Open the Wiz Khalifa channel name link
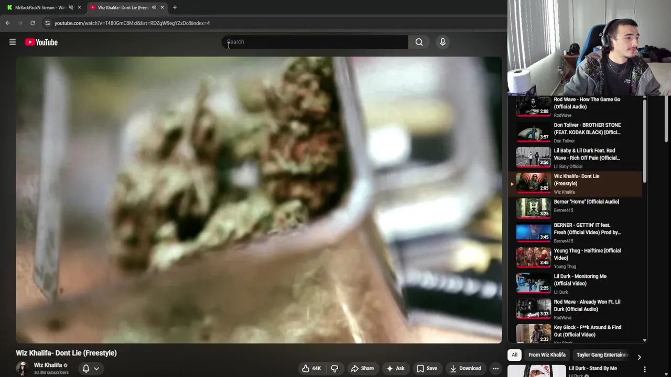The height and width of the screenshot is (377, 671). point(48,365)
